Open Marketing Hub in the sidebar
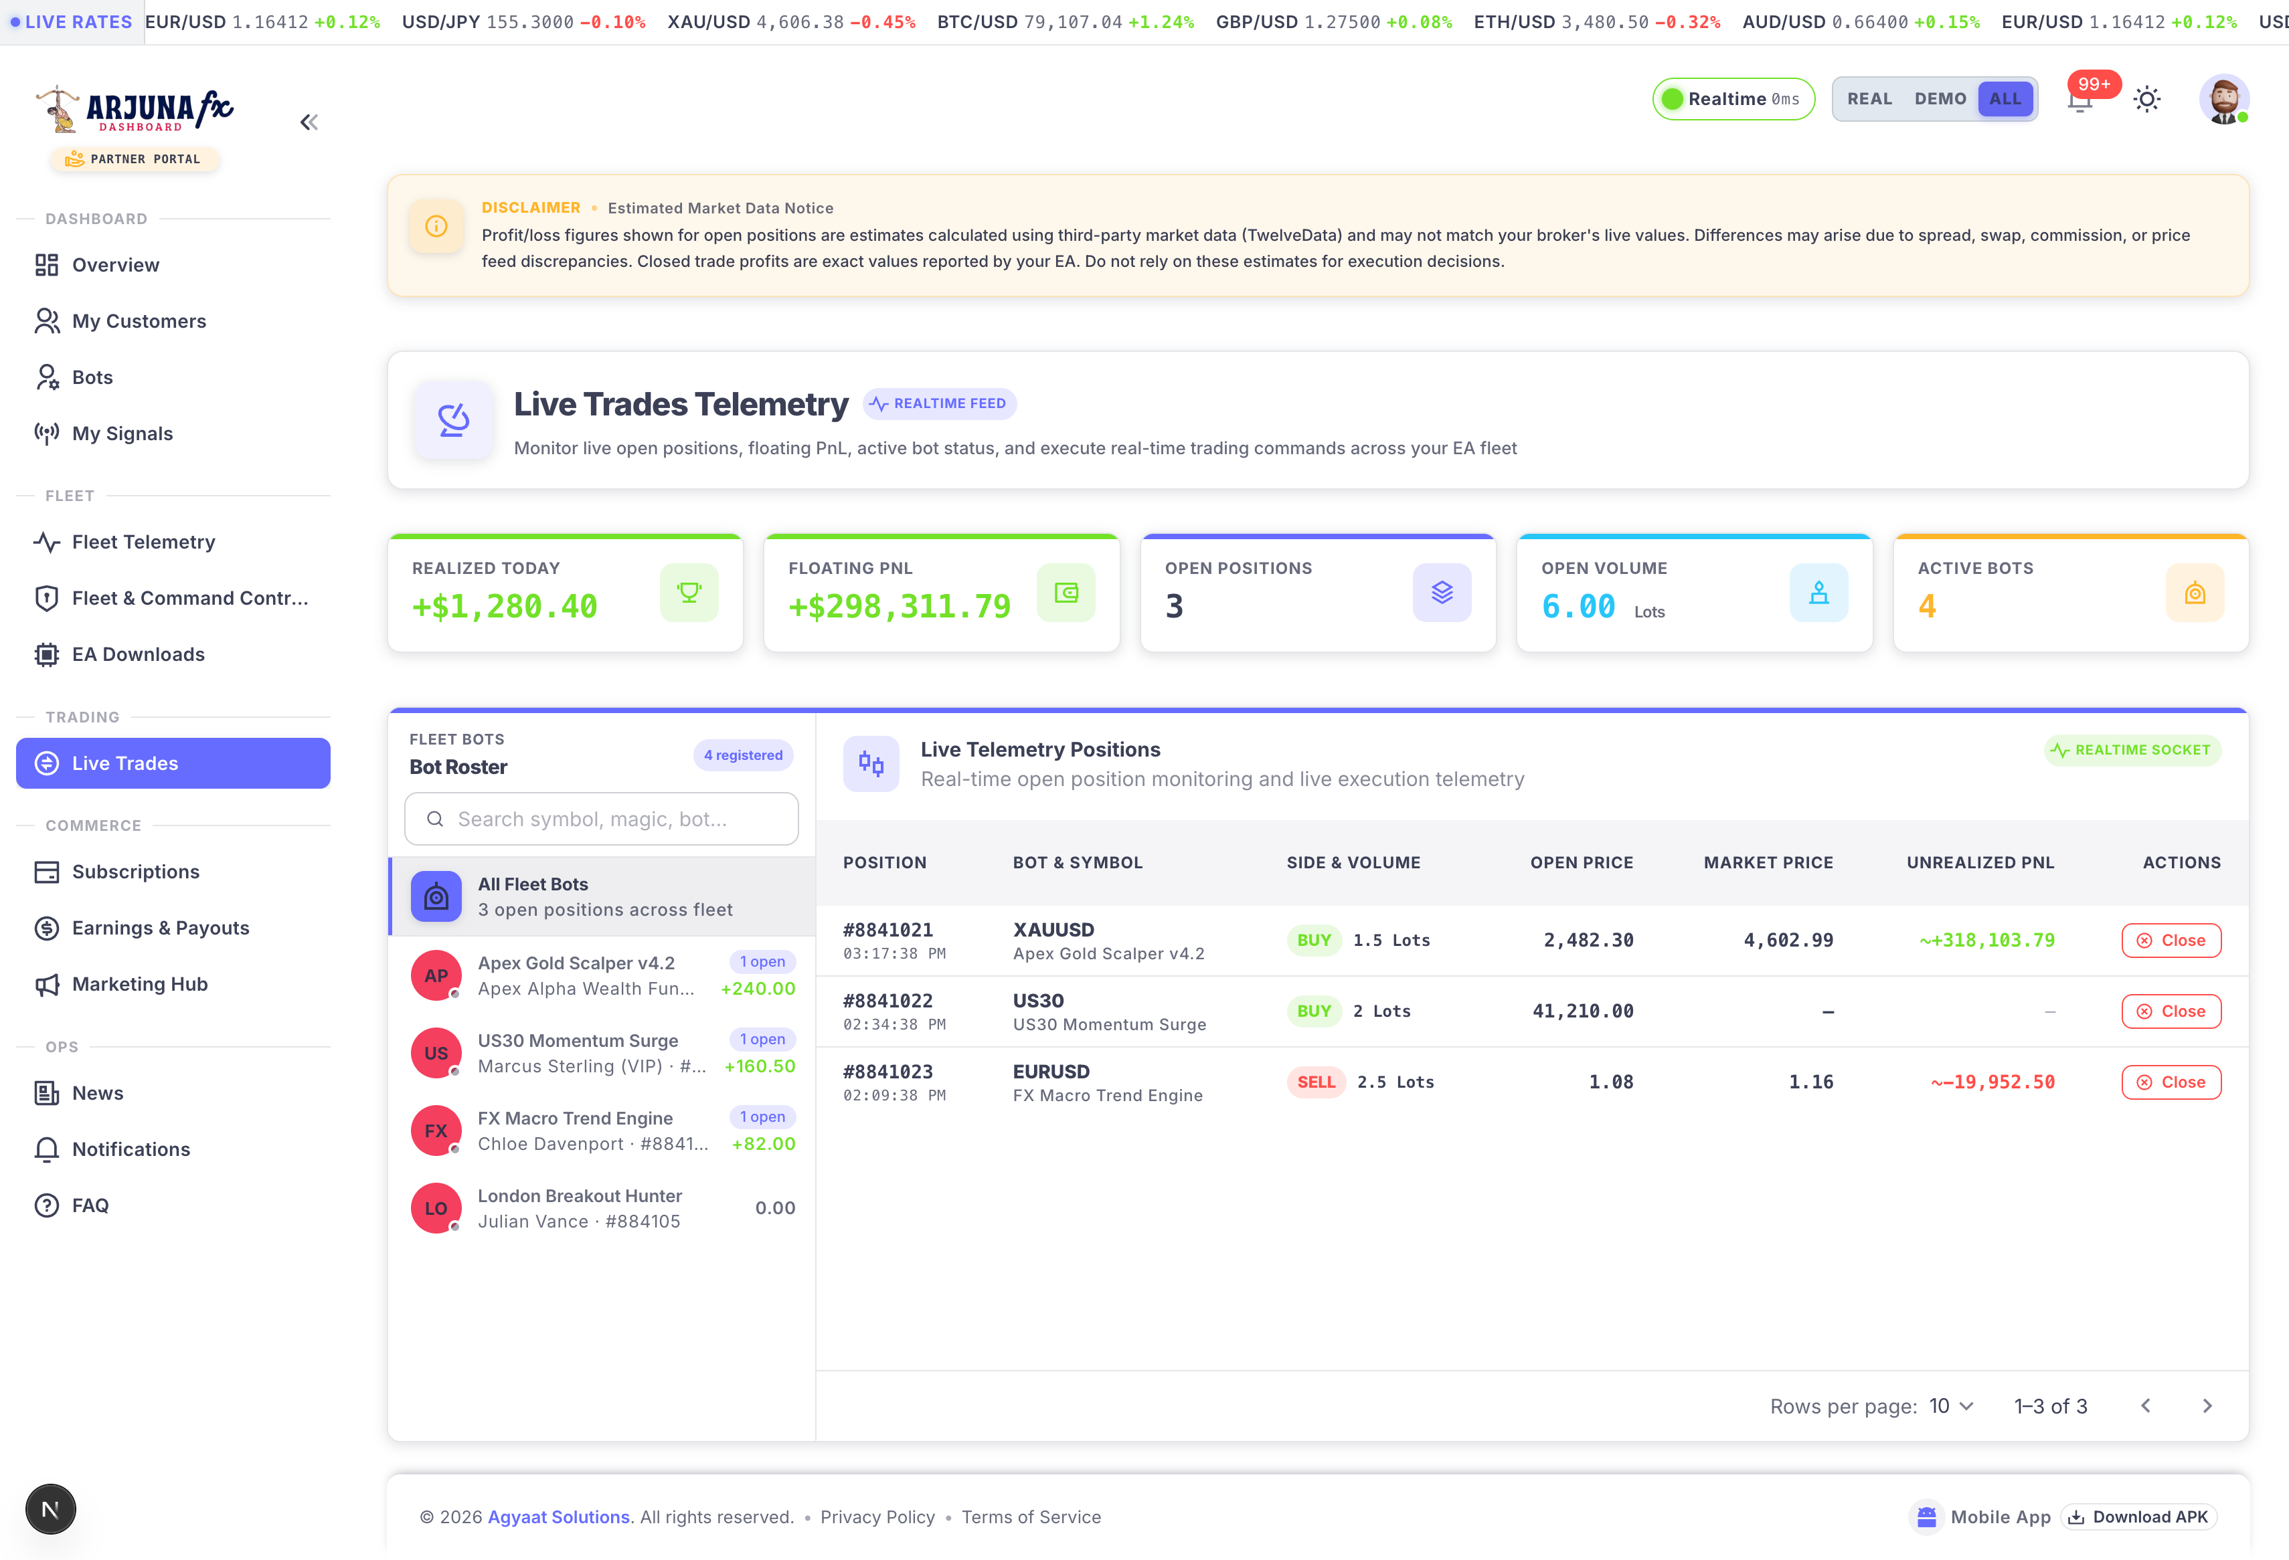 coord(173,983)
